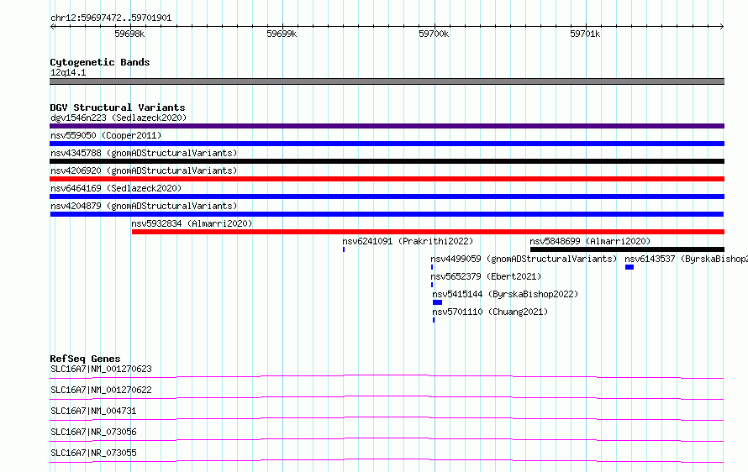Open the nsv559050 (Cooper2011) variant label

click(106, 135)
